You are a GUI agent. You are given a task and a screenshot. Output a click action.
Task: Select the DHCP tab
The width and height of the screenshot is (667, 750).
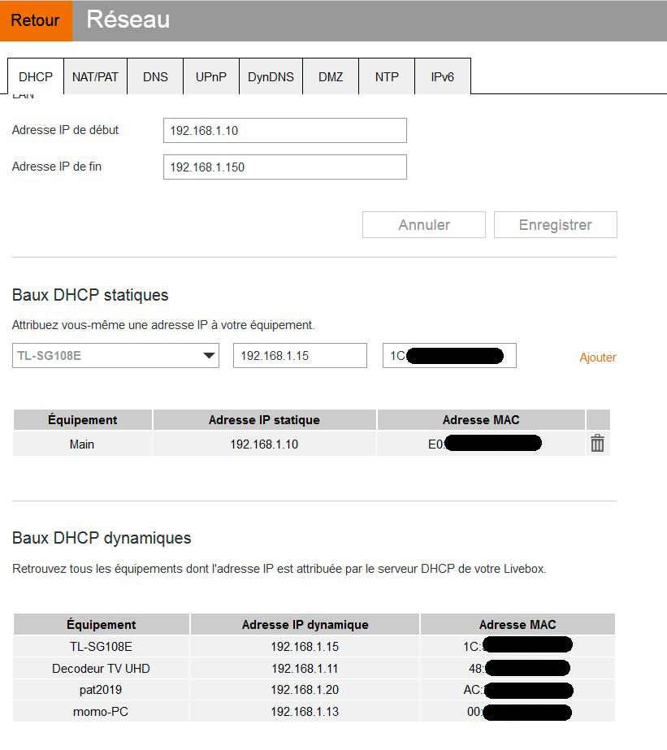tap(36, 77)
